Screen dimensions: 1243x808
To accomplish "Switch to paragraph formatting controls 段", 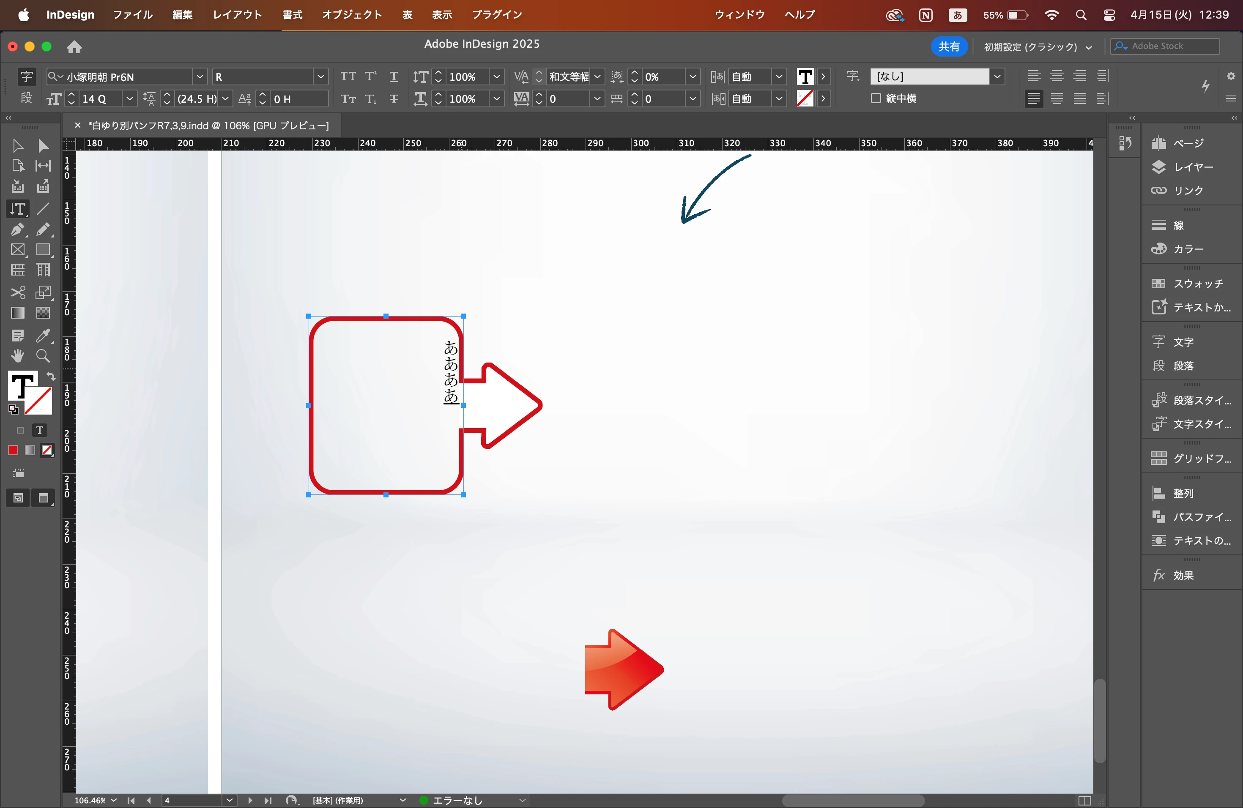I will [26, 98].
